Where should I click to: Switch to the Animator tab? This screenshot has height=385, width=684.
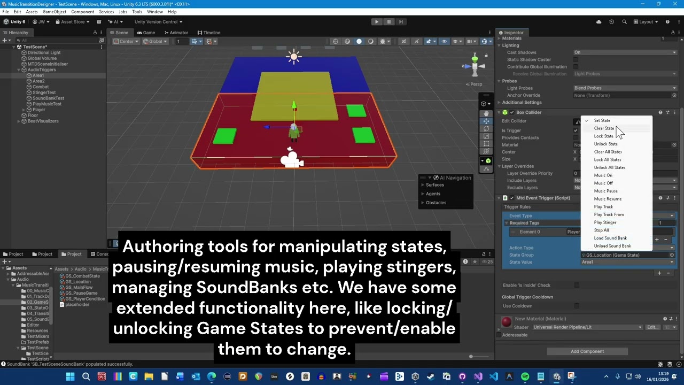click(176, 33)
